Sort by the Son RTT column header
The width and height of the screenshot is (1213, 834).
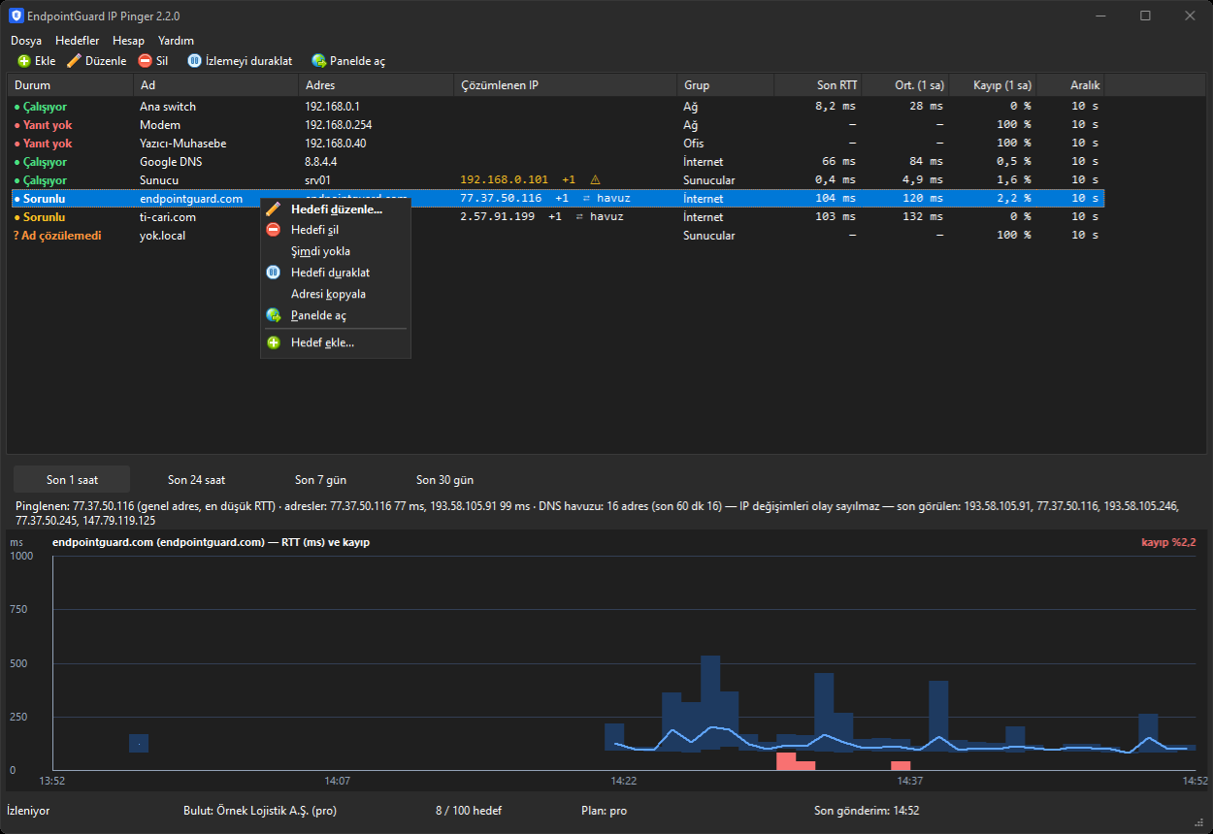point(818,85)
